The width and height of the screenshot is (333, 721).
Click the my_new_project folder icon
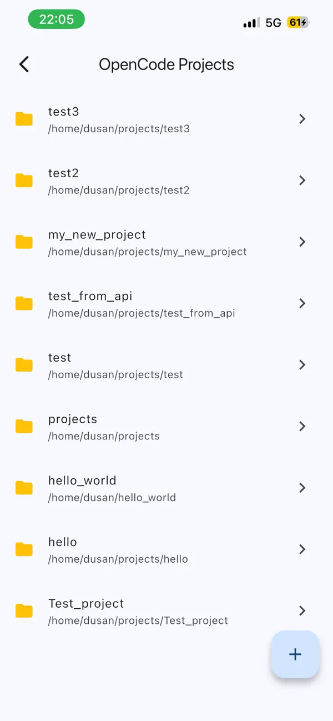tap(24, 242)
